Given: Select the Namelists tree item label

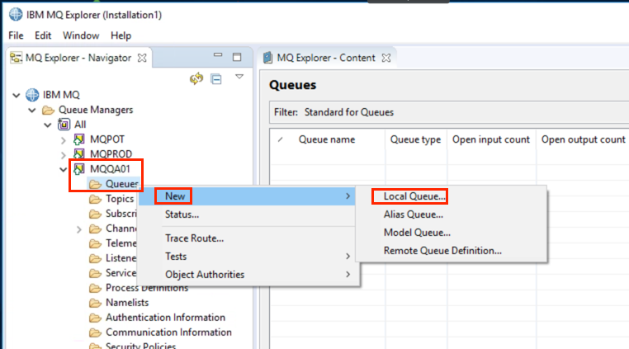Looking at the screenshot, I should (127, 303).
